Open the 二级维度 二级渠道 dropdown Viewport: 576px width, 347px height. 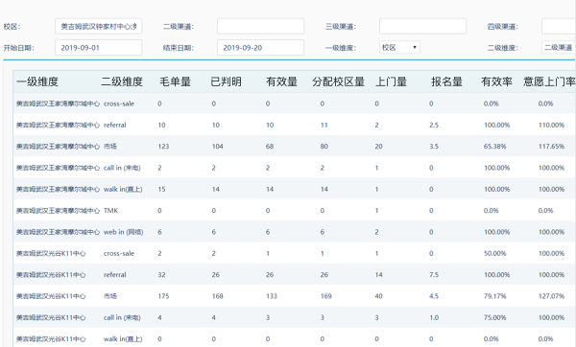click(x=559, y=47)
